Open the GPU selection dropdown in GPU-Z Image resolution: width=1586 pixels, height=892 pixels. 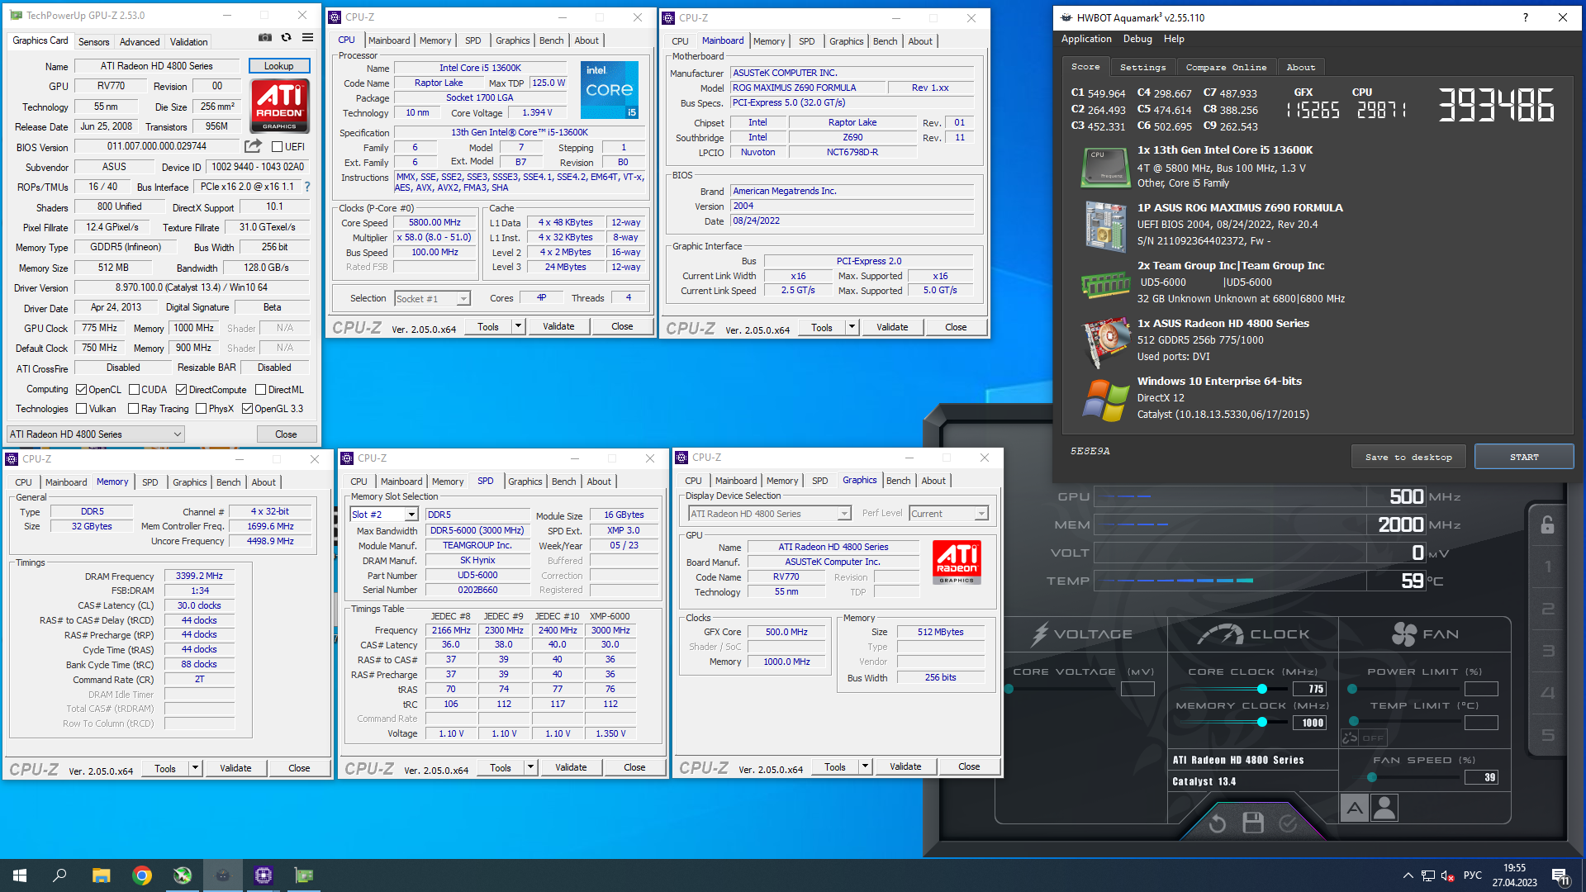[x=95, y=434]
